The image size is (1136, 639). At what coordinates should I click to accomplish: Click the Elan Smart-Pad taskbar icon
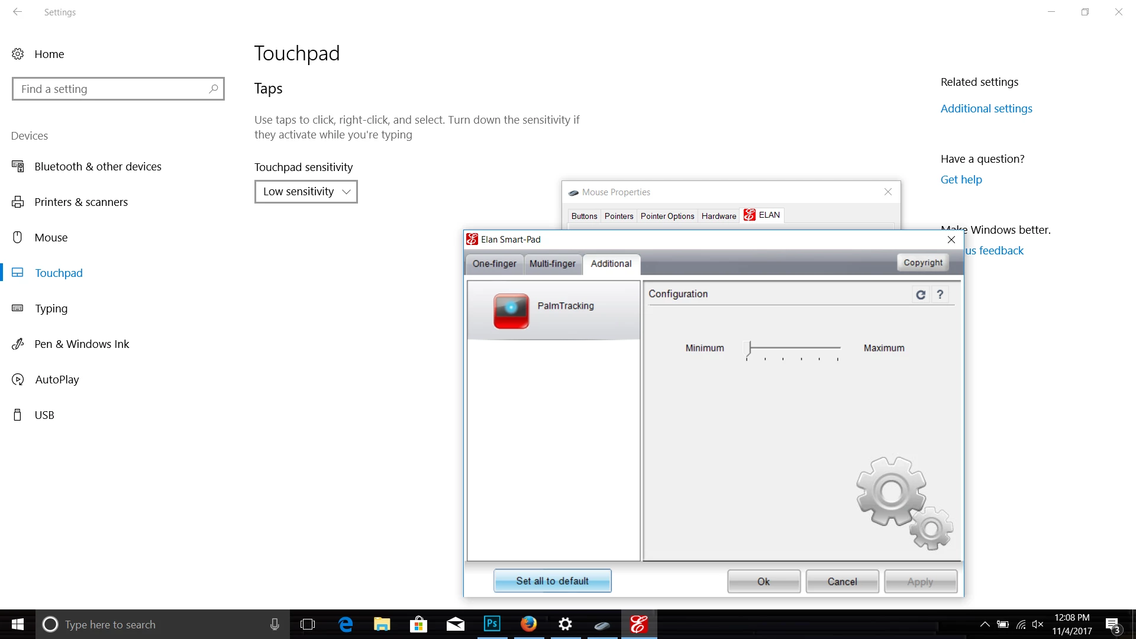coord(638,624)
